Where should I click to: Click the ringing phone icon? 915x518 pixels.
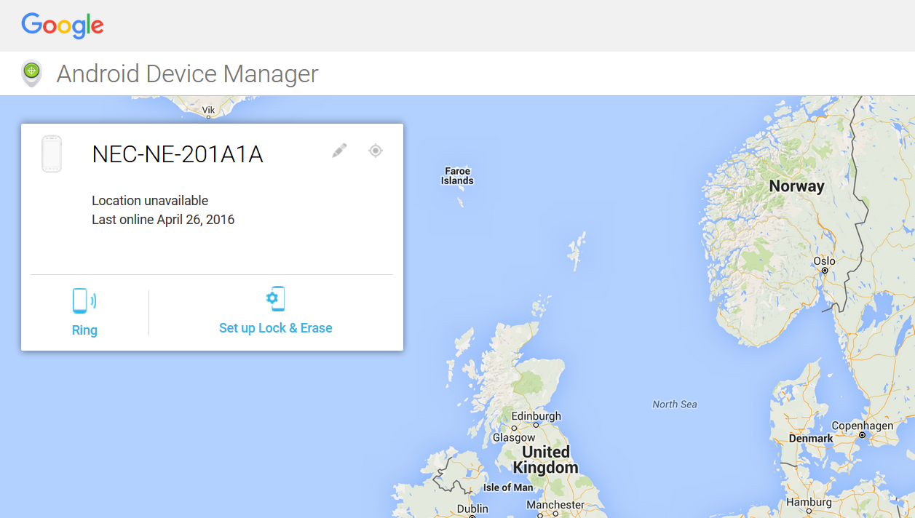84,300
